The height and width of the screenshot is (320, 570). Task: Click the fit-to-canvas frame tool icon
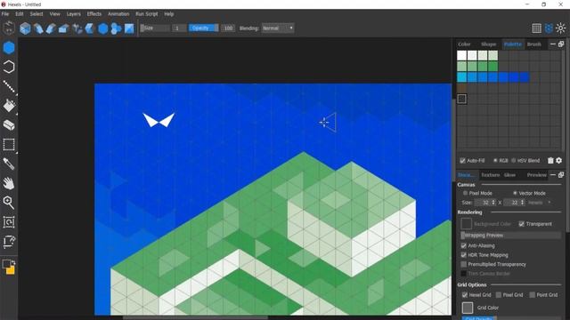click(x=9, y=222)
